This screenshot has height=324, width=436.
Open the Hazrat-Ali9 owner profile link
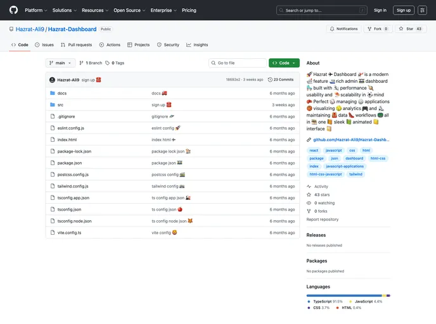tap(30, 29)
